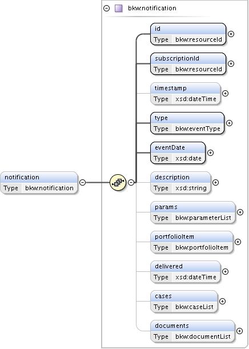Collapse the notification root element
Viewport: 249px width, 349px height.
point(83,183)
